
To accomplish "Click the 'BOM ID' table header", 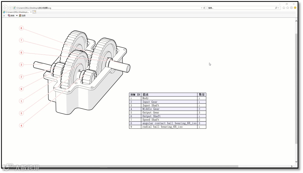I will tap(135, 95).
